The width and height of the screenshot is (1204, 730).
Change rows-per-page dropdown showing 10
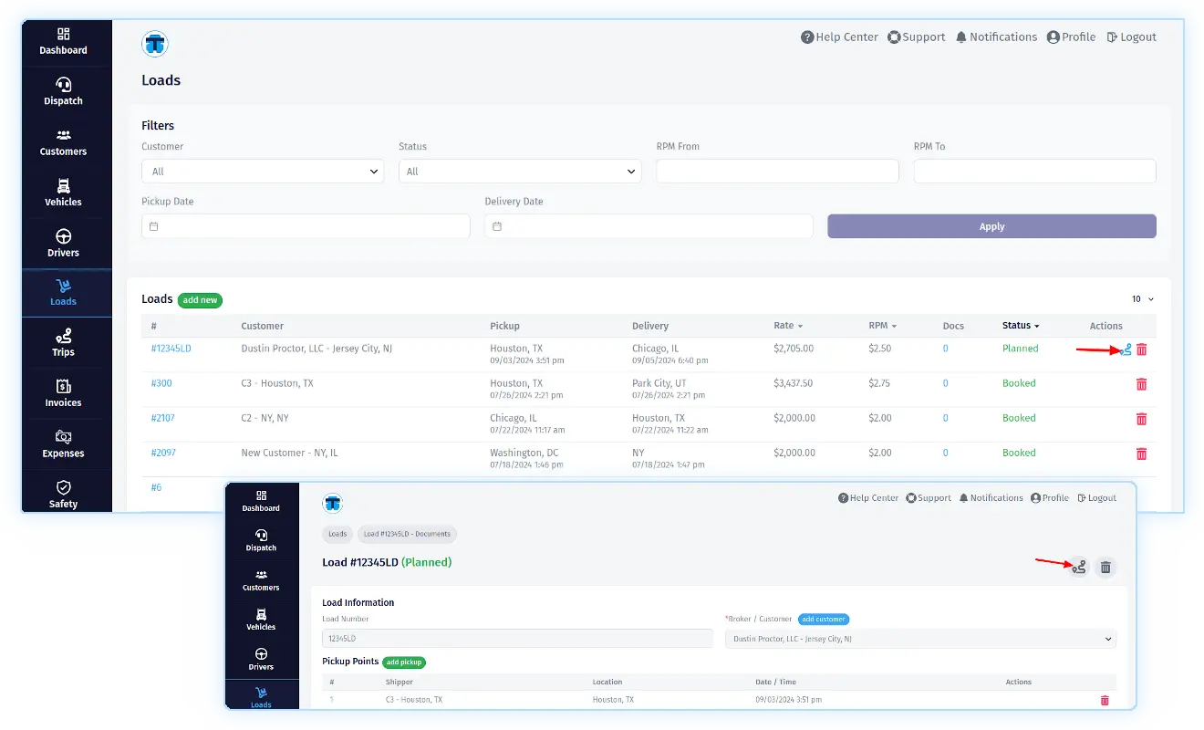pyautogui.click(x=1142, y=299)
